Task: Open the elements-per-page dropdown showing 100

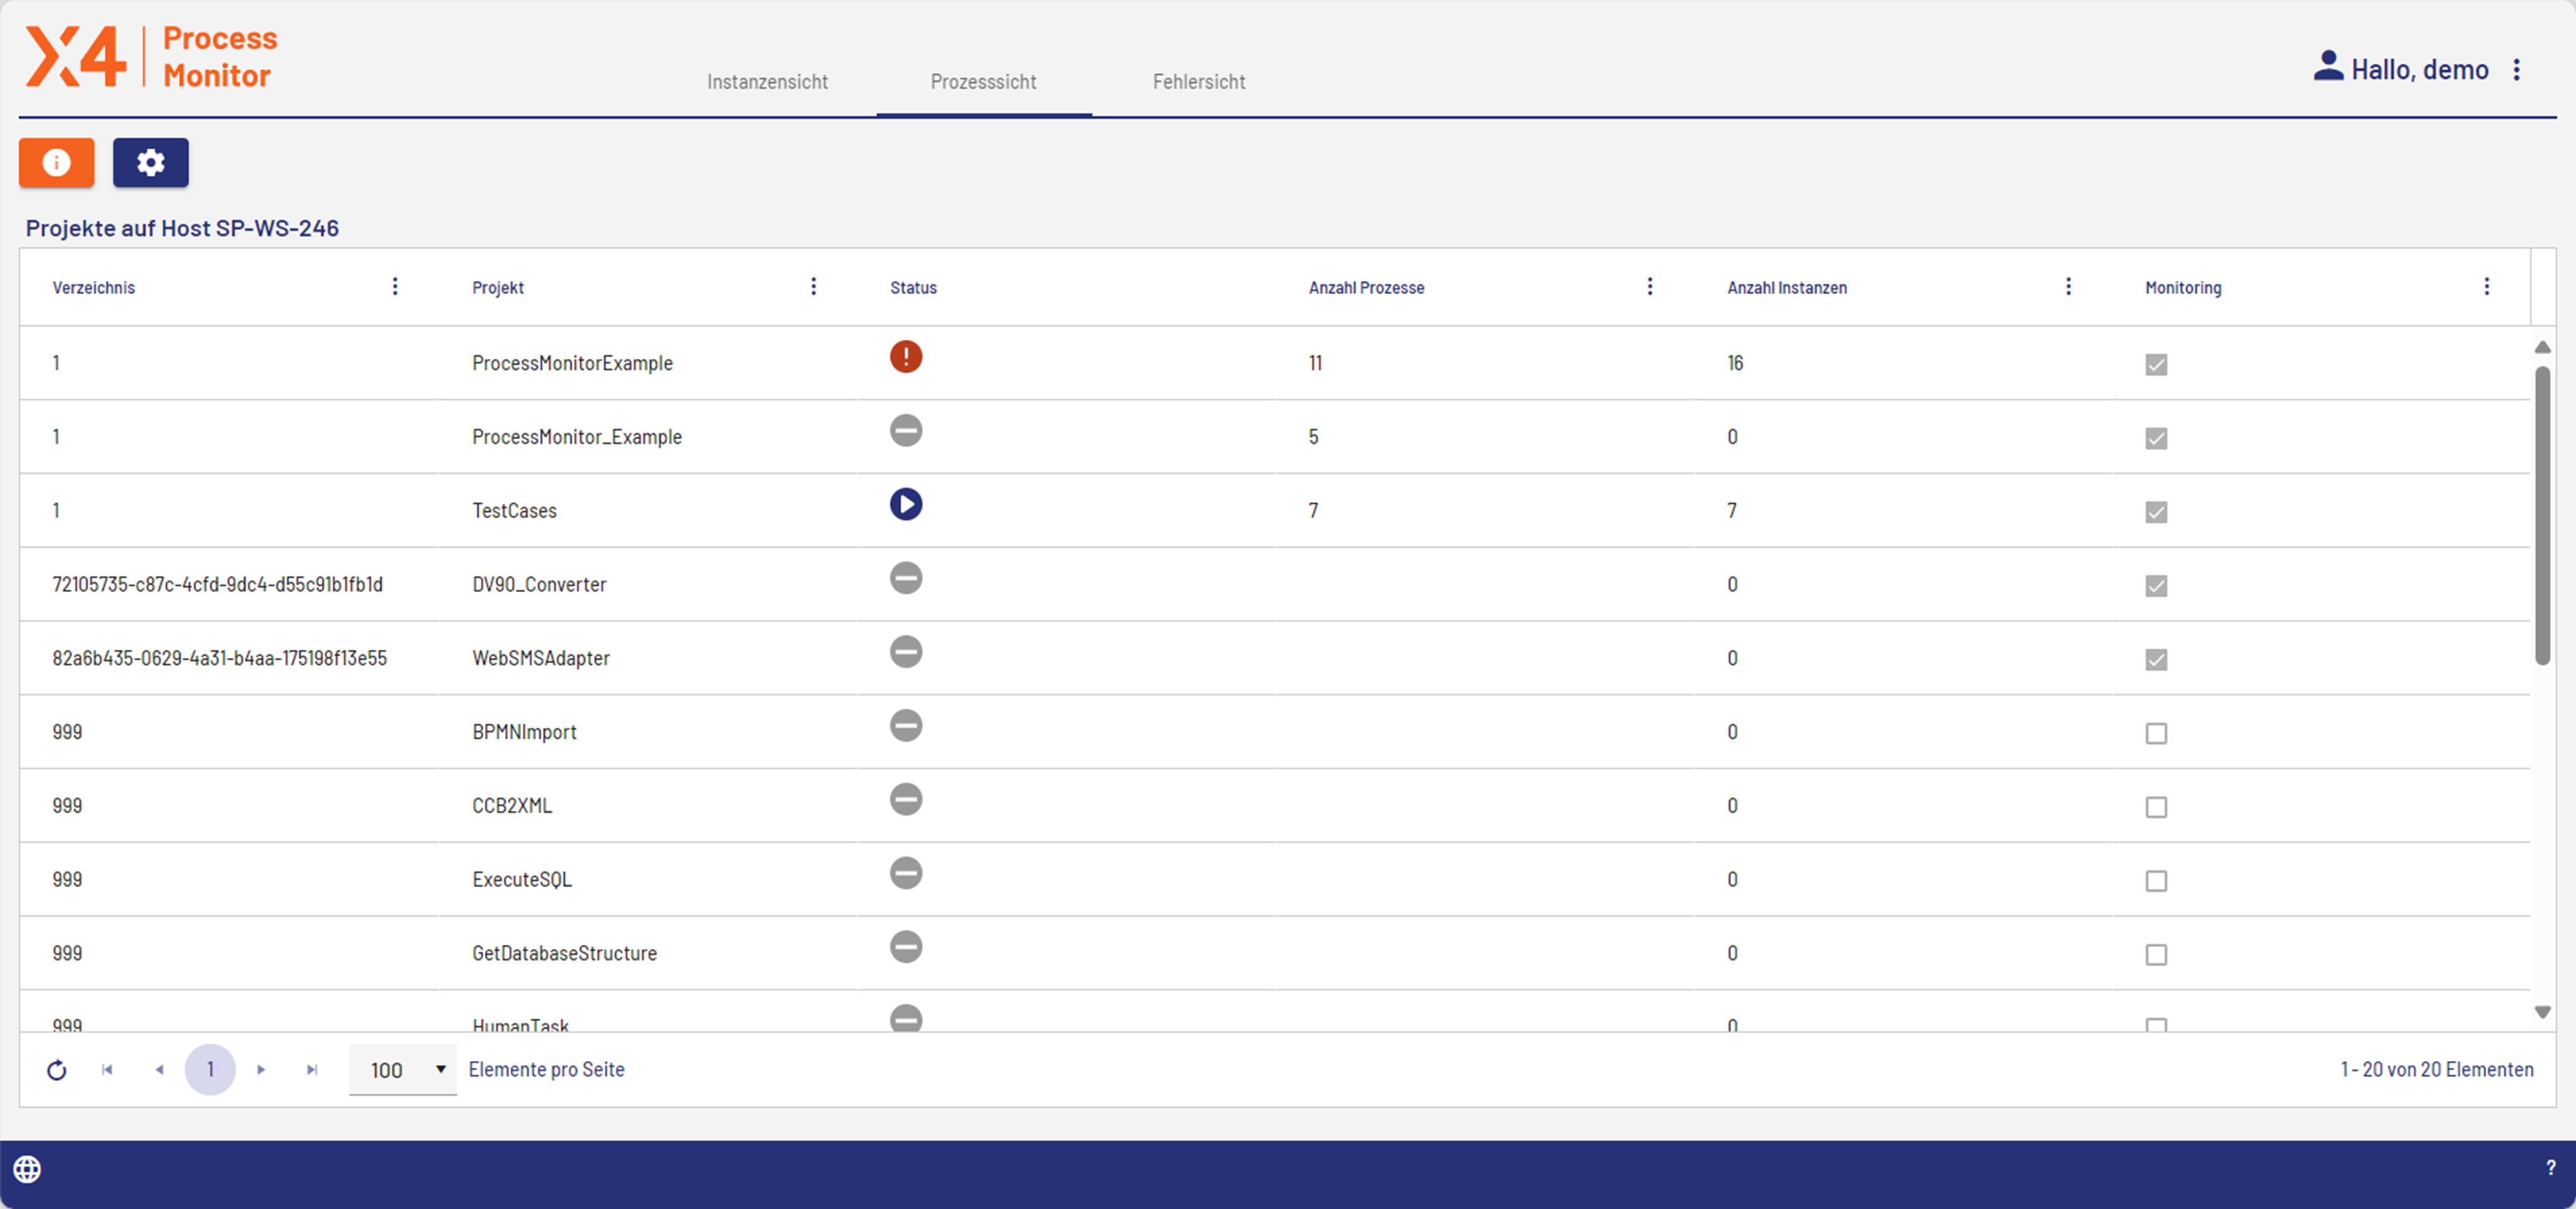Action: coord(403,1070)
